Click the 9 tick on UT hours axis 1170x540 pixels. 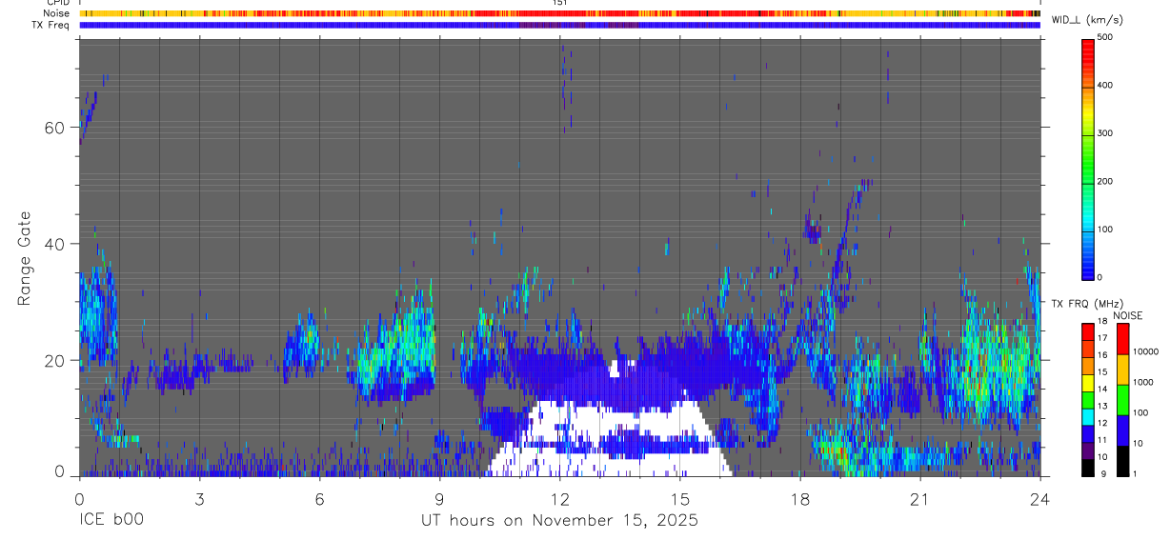point(439,499)
